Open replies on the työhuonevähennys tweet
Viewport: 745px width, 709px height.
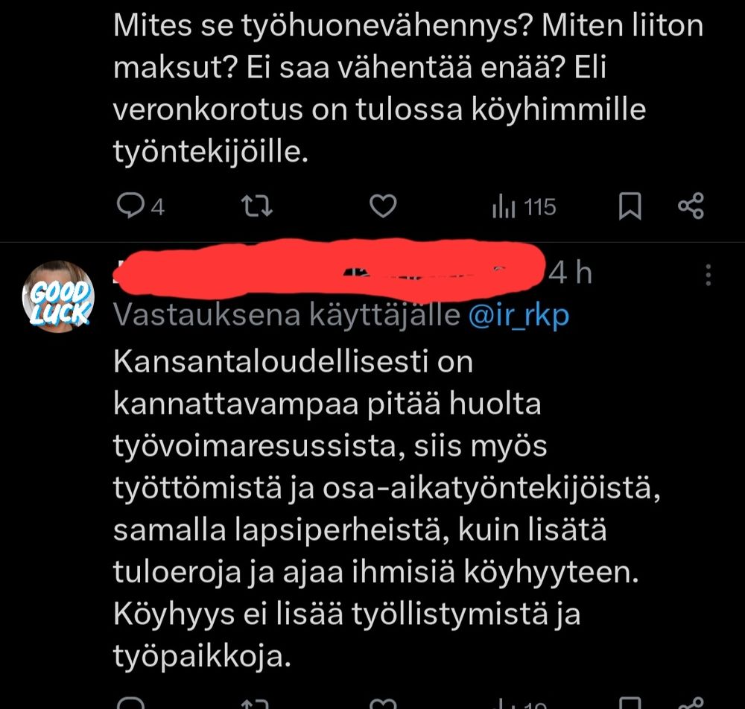click(x=140, y=206)
